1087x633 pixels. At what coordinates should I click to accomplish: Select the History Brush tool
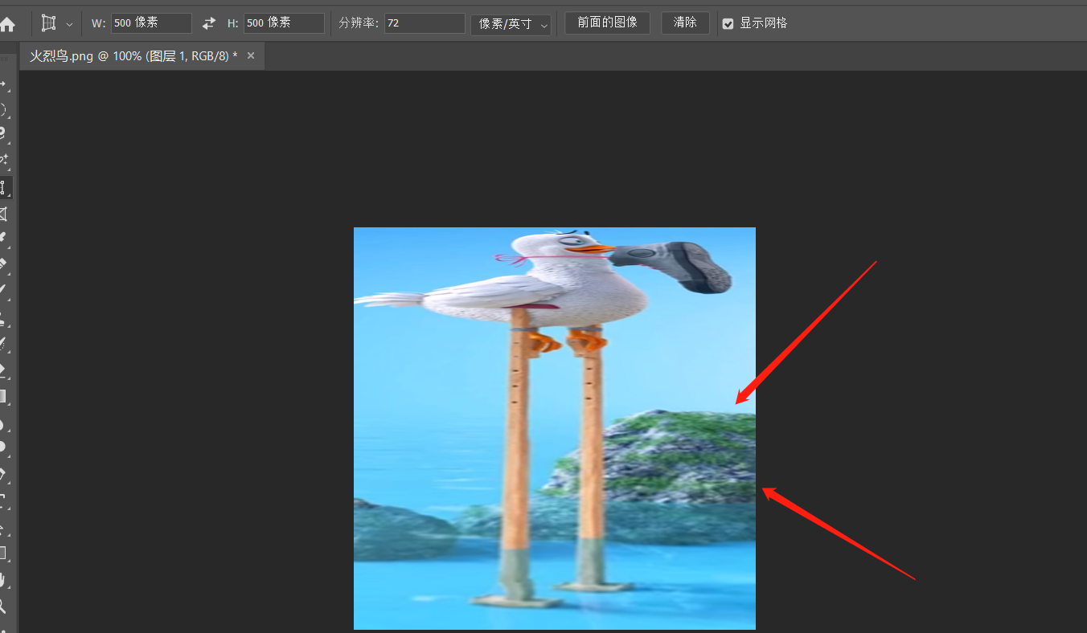[3, 343]
